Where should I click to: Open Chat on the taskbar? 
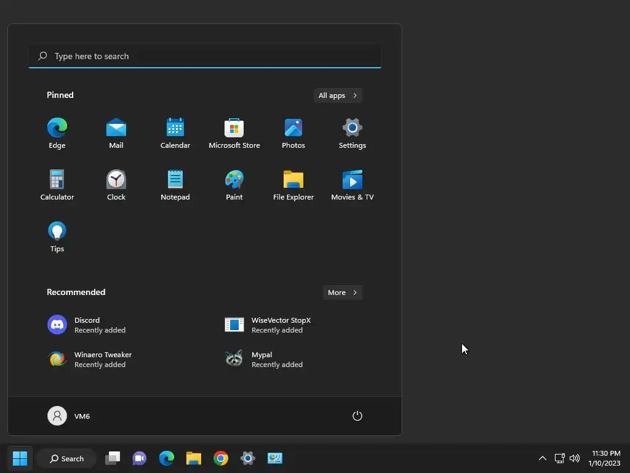(x=140, y=458)
